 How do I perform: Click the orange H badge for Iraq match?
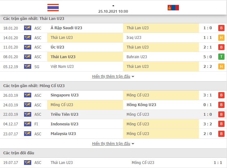[x=221, y=38]
